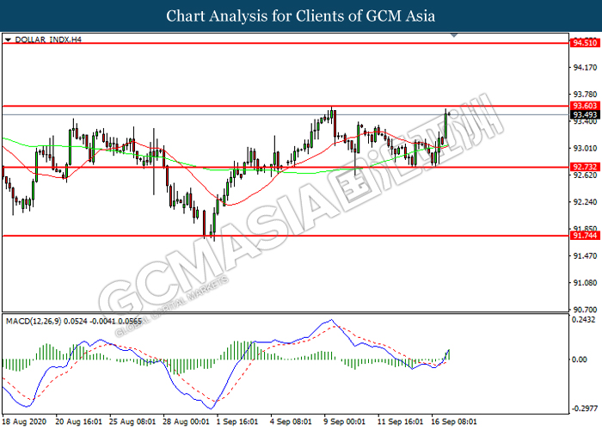Click the chart shift triangle marker
Viewport: 602px width, 430px height.
click(x=454, y=35)
